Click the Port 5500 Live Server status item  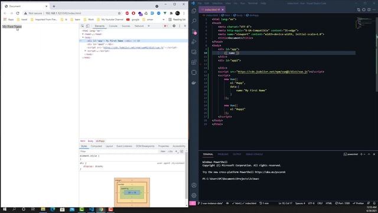[343, 204]
